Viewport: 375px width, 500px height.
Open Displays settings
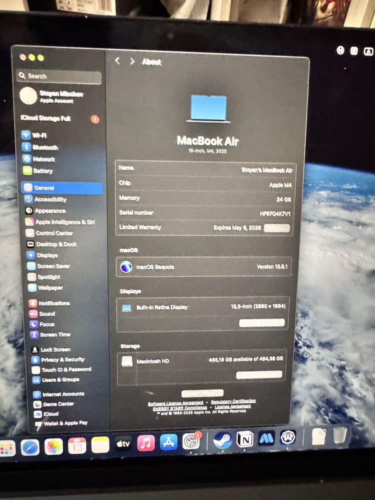pyautogui.click(x=42, y=255)
